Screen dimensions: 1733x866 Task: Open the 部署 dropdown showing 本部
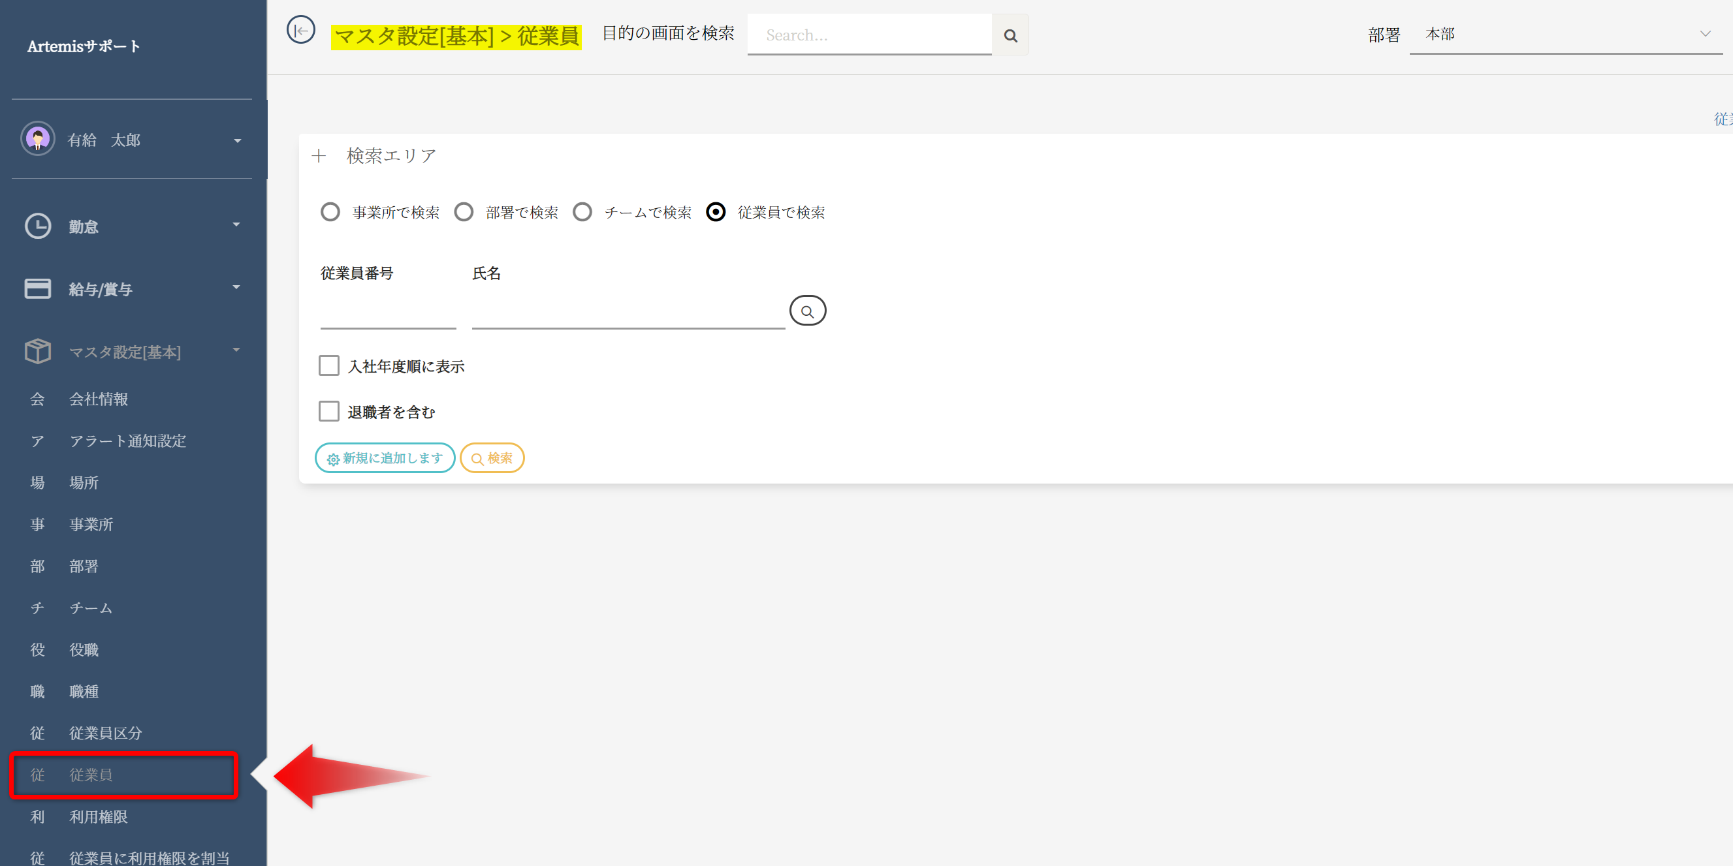pos(1565,35)
